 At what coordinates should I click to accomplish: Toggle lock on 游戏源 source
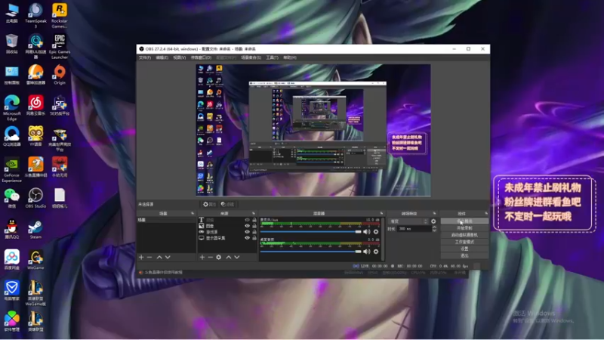254,232
